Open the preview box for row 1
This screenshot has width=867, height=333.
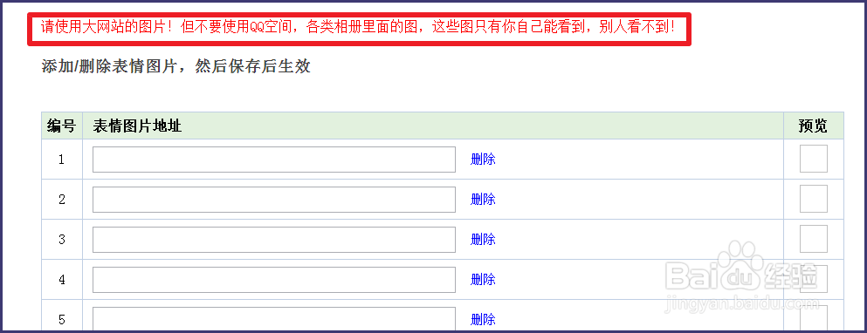click(814, 159)
